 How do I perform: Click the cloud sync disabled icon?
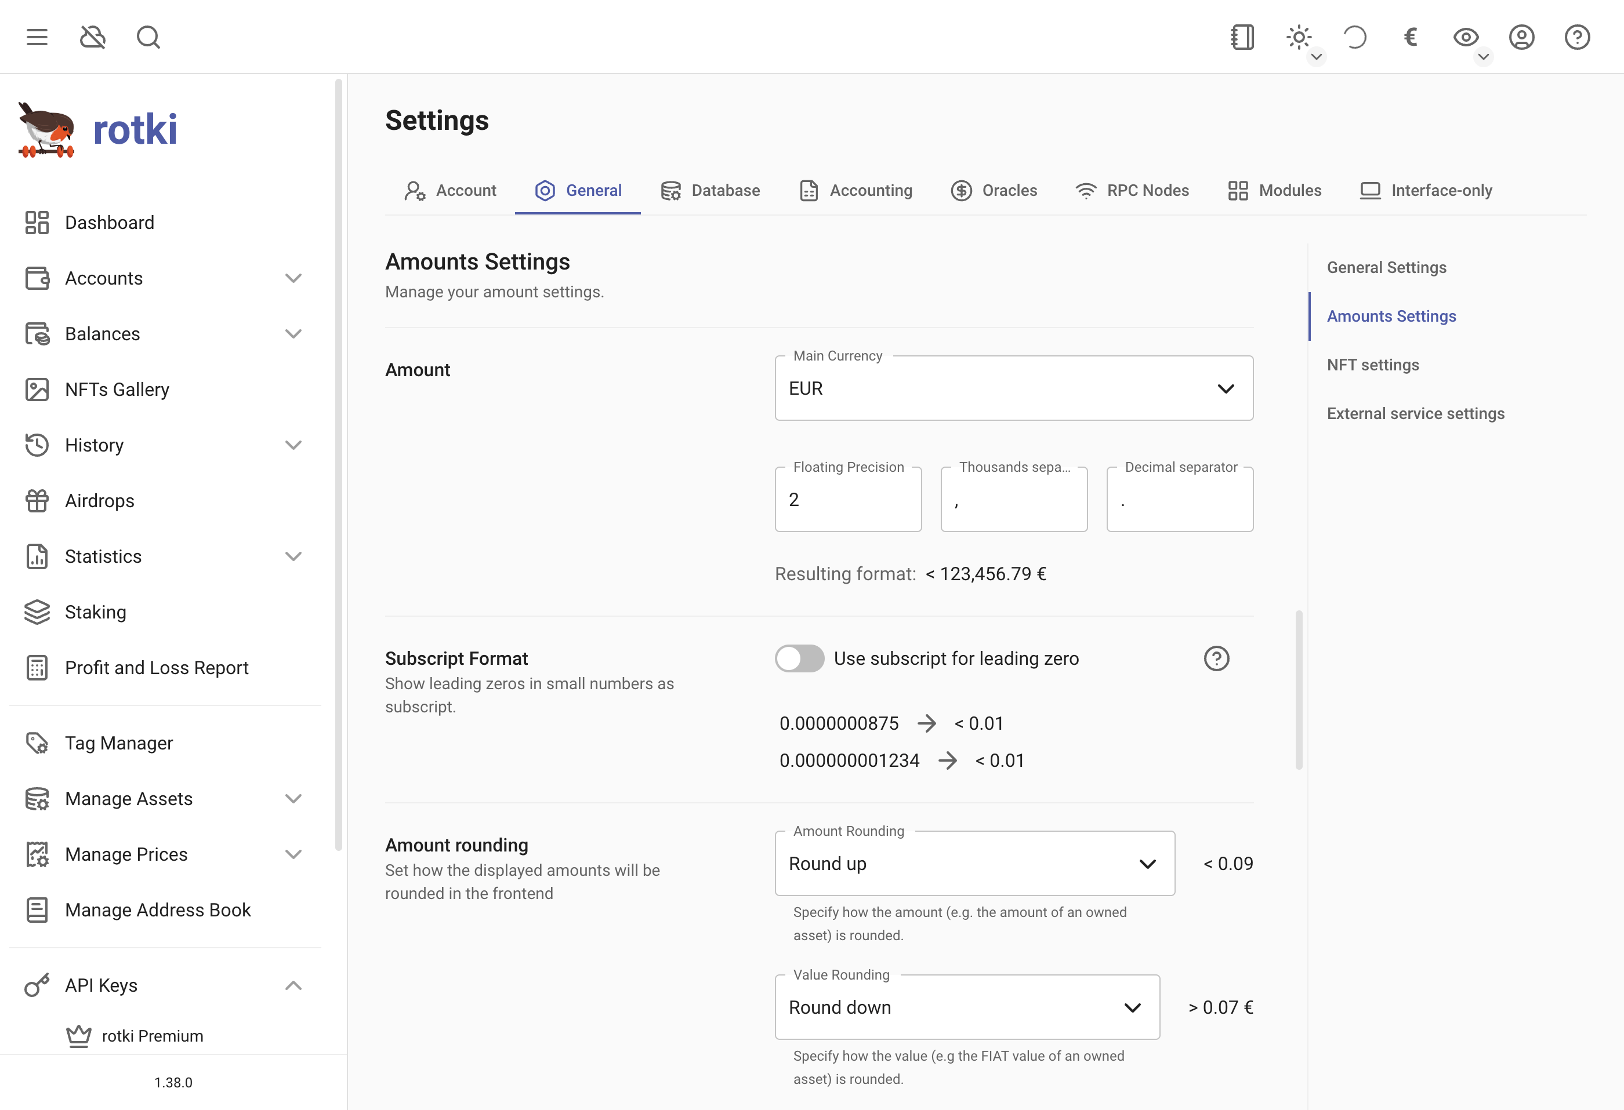click(x=92, y=37)
